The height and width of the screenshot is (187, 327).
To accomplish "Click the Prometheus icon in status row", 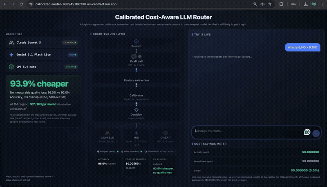I will pyautogui.click(x=146, y=151).
